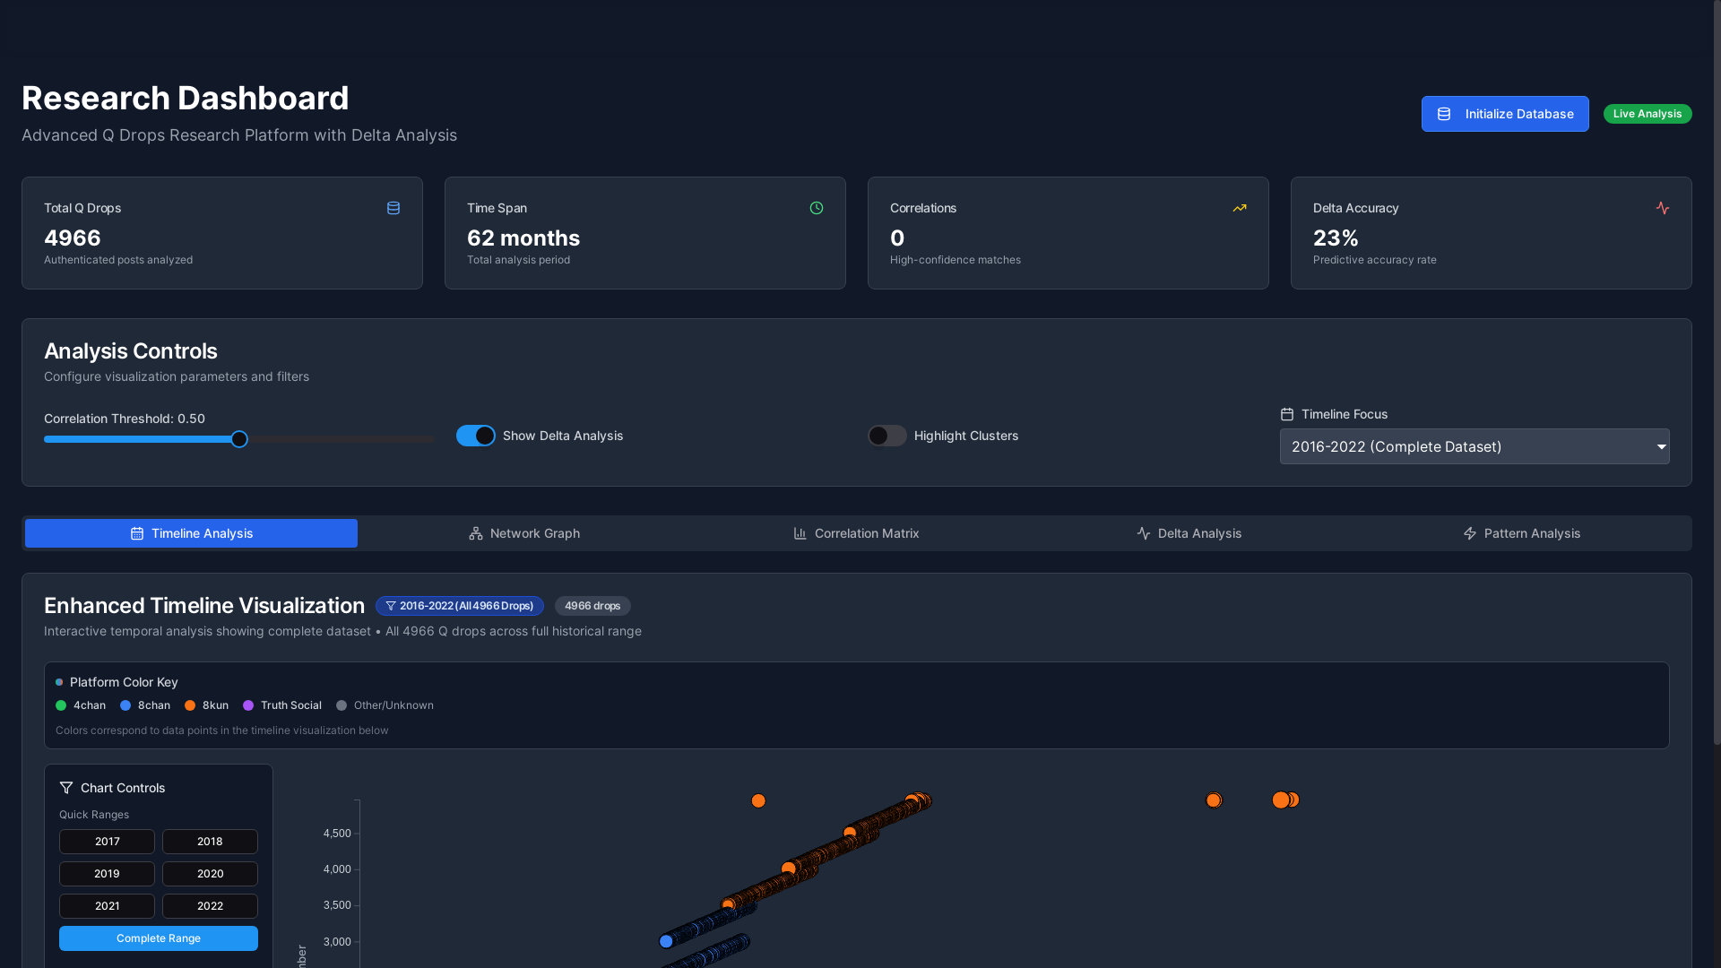The height and width of the screenshot is (968, 1721).
Task: Click the Analysis Controls heading
Action: (131, 351)
